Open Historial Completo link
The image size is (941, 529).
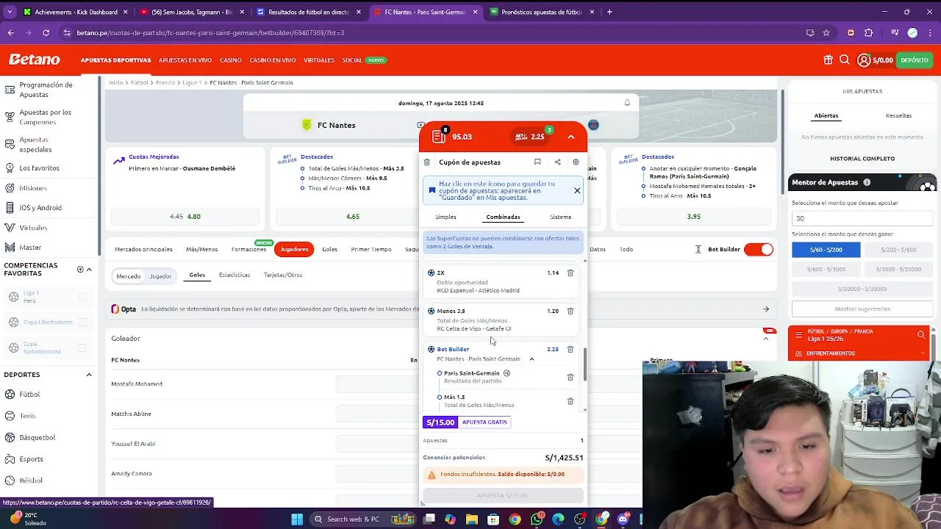tap(862, 159)
